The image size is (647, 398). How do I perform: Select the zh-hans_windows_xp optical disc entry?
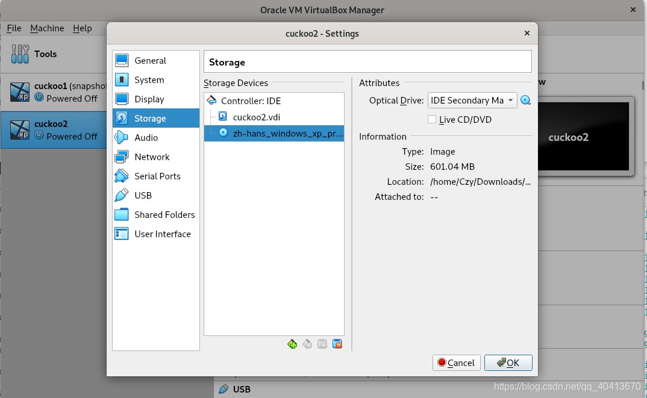(274, 133)
